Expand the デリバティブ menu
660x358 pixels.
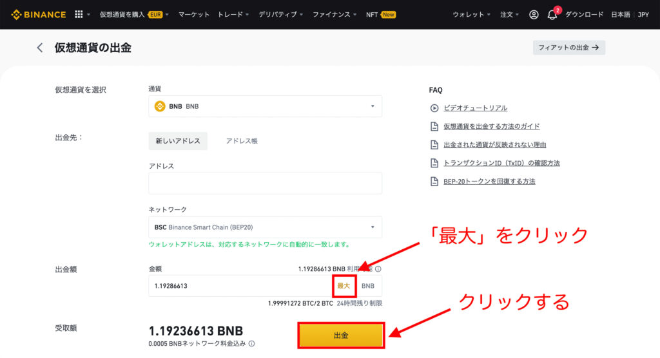280,15
